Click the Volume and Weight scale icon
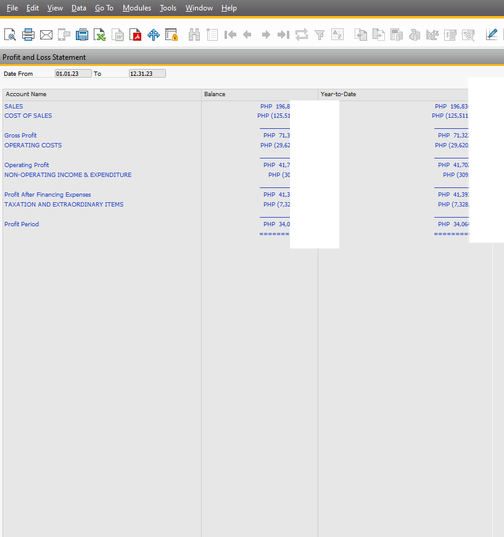Image resolution: width=504 pixels, height=537 pixels. [x=432, y=35]
